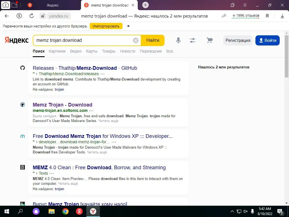The width and height of the screenshot is (289, 217).
Task: Click Читать ещё in softonic result
Action: [108, 121]
